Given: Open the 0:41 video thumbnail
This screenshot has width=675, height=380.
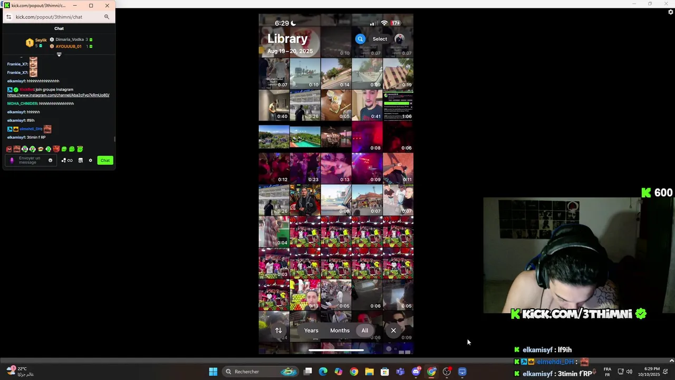Looking at the screenshot, I should tap(367, 105).
